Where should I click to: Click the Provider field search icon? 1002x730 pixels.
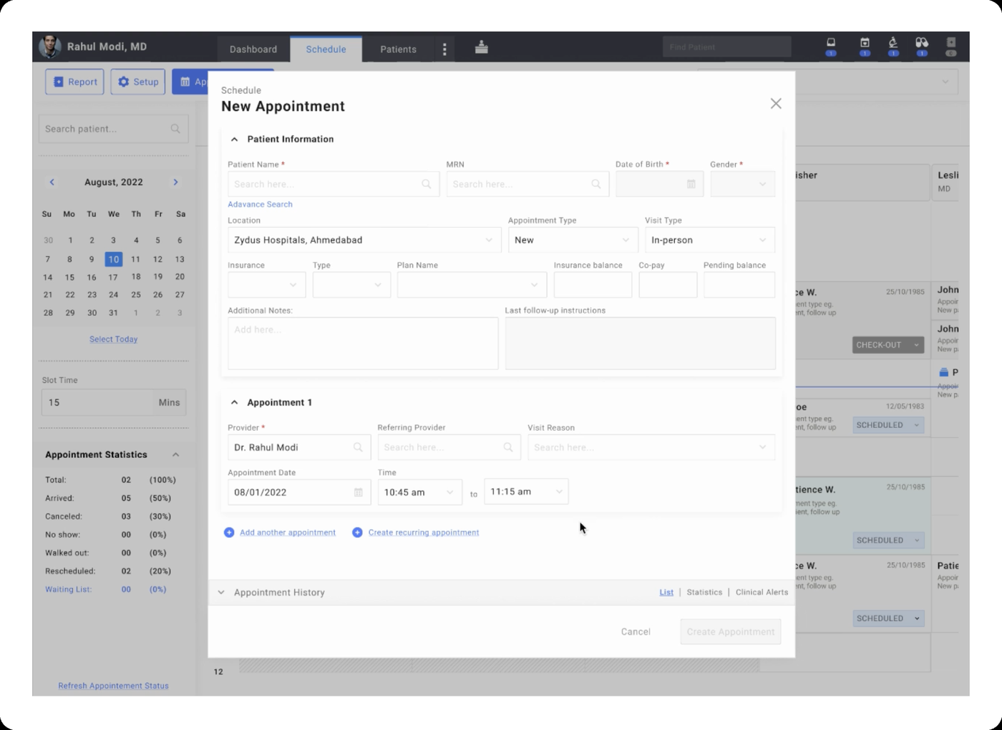(358, 447)
